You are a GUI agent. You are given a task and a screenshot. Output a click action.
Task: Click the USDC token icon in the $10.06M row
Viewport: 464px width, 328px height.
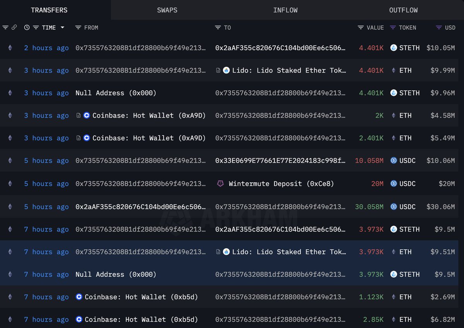pos(394,161)
